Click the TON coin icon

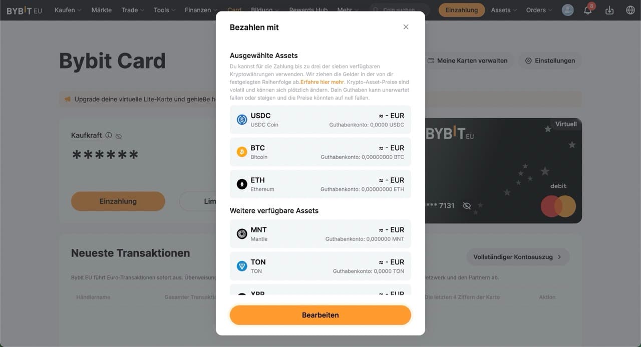[x=241, y=265]
